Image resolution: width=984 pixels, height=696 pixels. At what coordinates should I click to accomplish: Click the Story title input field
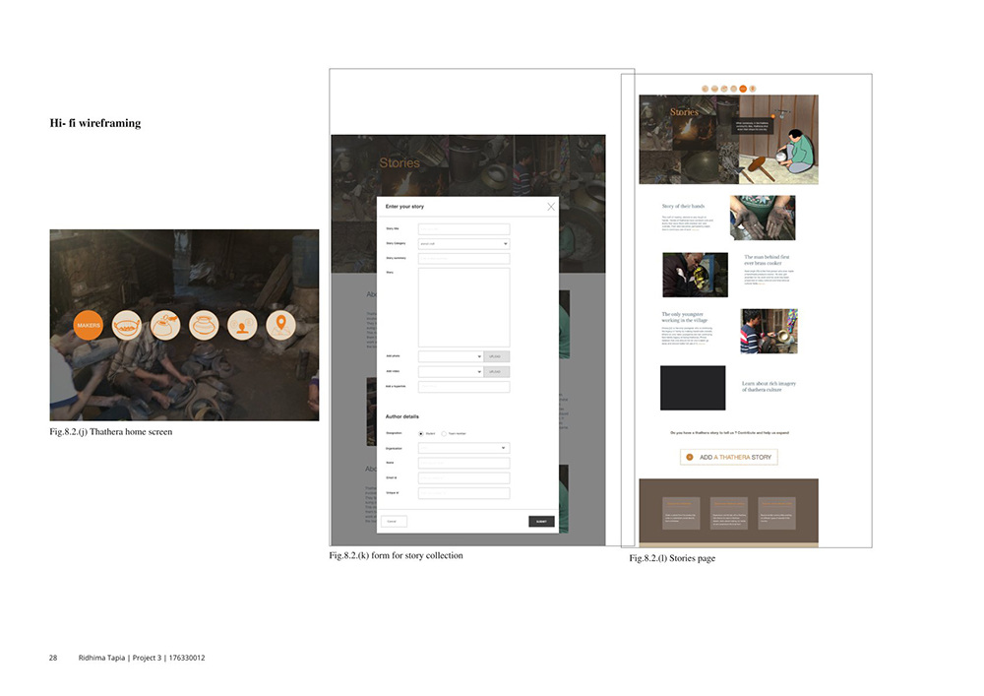463,228
